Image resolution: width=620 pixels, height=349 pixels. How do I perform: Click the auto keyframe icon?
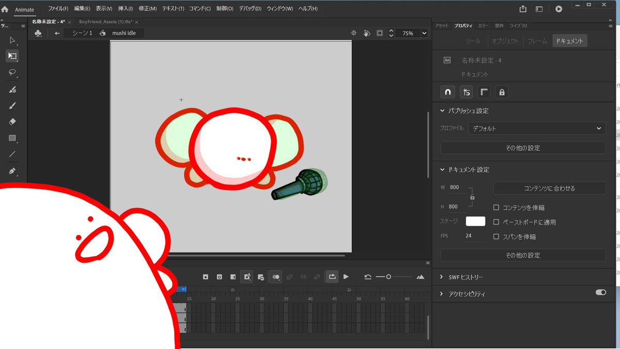click(247, 277)
